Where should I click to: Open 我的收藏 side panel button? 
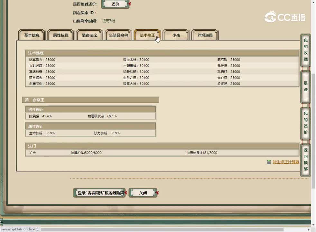305,50
